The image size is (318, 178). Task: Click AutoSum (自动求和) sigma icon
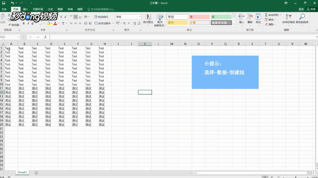tap(266, 15)
